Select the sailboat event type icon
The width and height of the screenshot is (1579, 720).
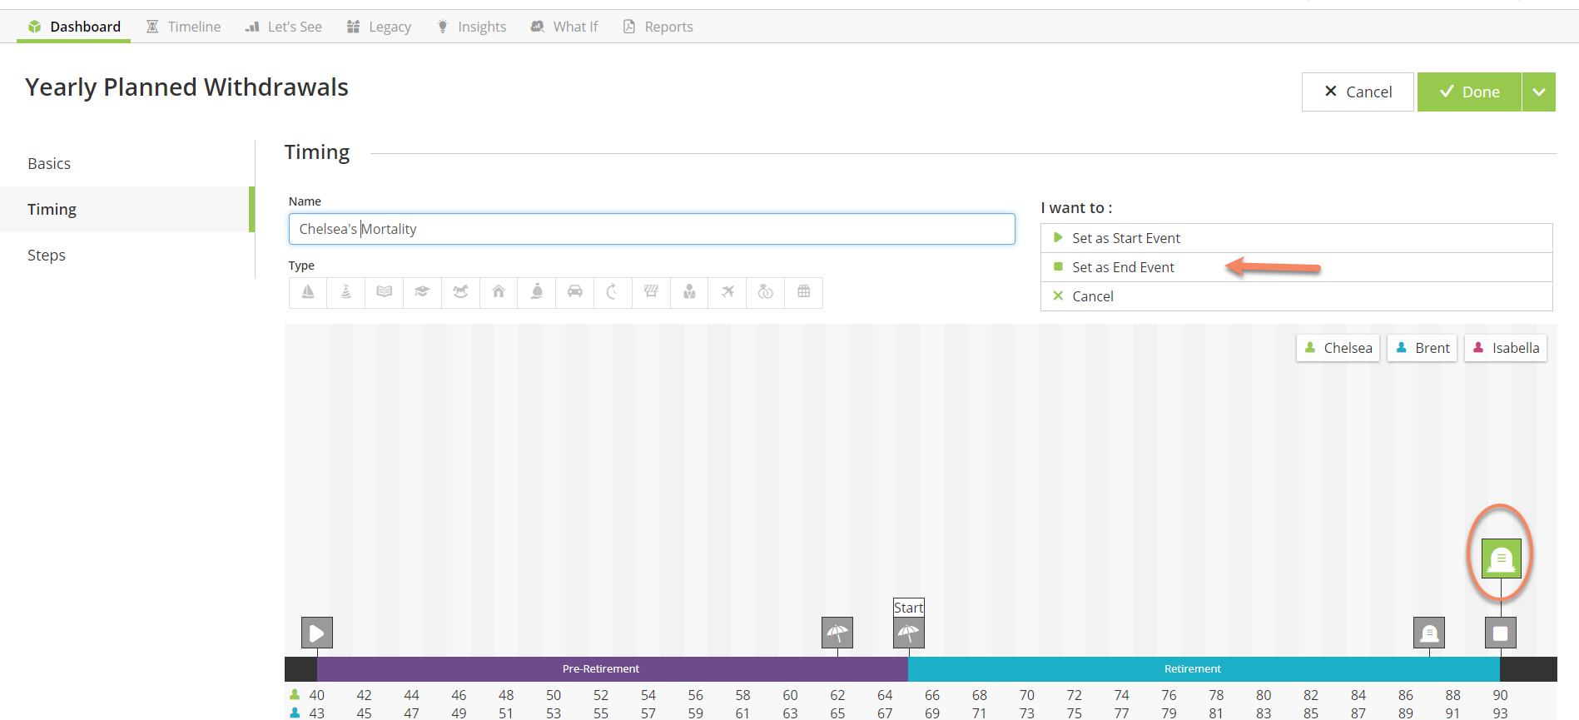point(308,292)
